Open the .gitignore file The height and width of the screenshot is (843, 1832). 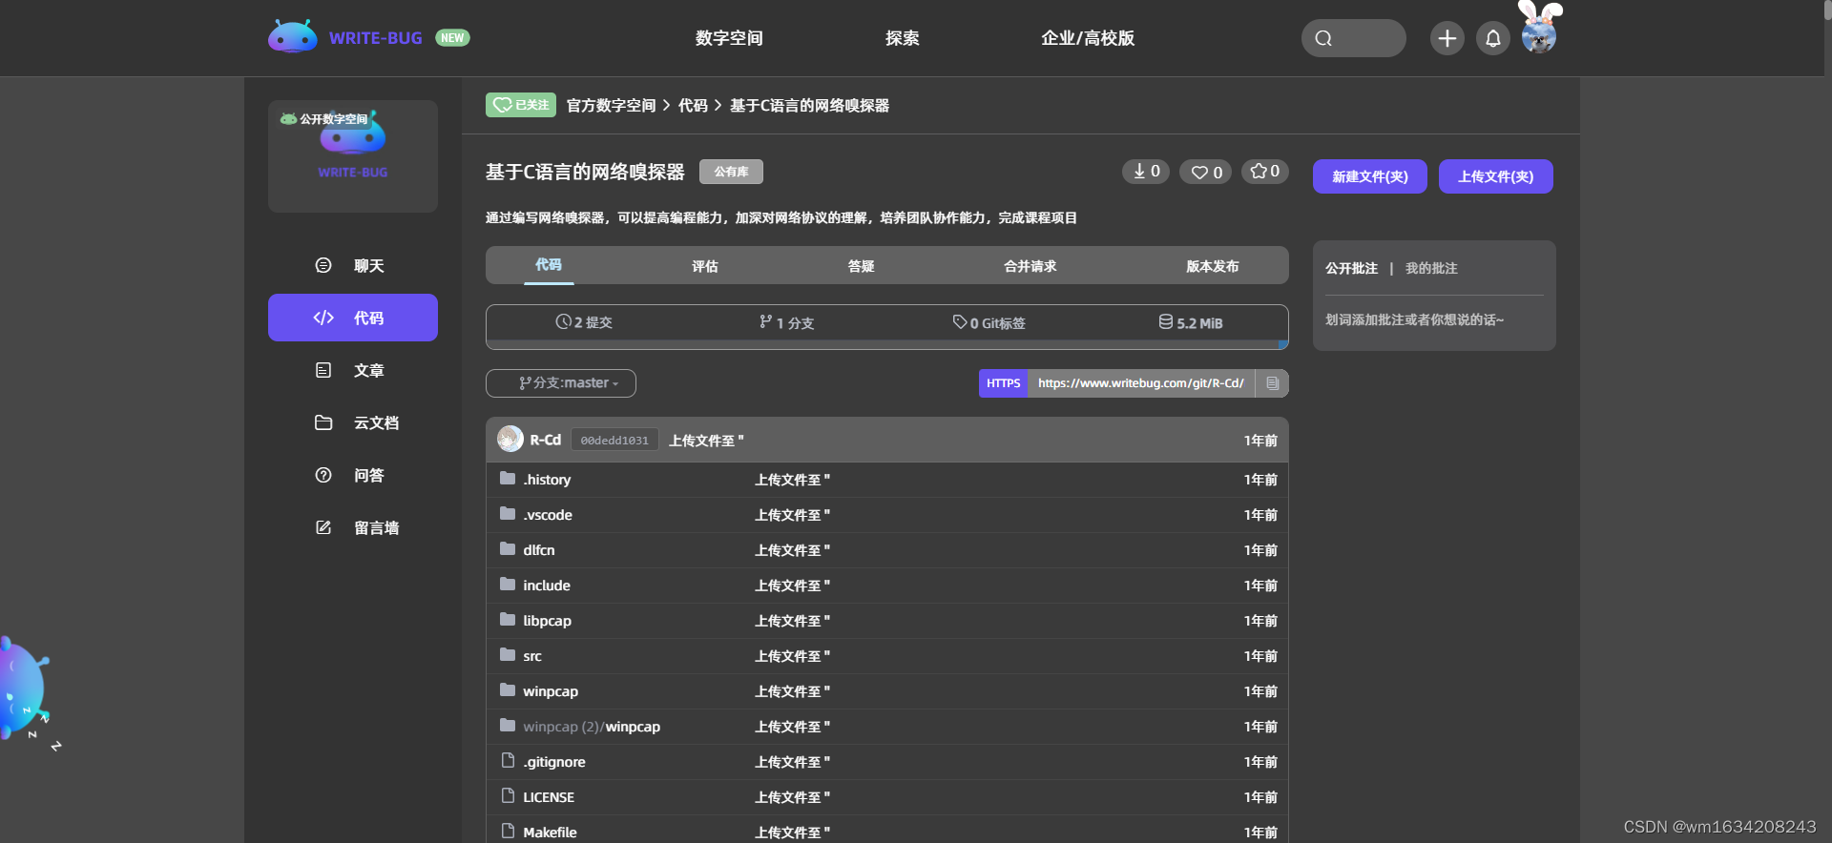coord(554,762)
